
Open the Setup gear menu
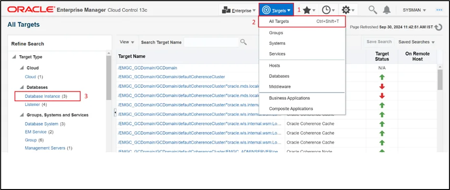tap(348, 11)
